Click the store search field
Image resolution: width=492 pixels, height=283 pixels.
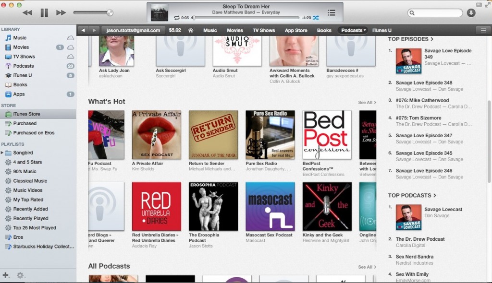tap(435, 13)
